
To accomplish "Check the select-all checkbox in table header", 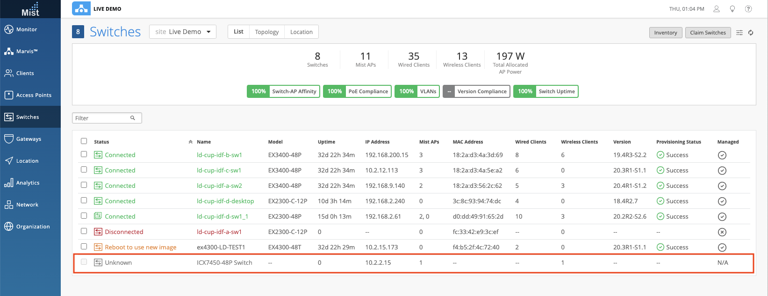I will point(84,141).
